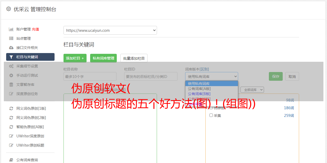
Task: Click the edit icon for UWriter原创标题
Action: point(11,145)
